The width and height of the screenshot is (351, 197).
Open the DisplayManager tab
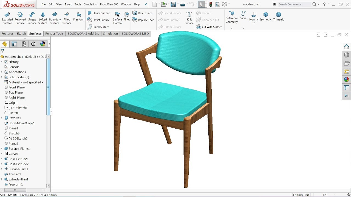tap(43, 44)
